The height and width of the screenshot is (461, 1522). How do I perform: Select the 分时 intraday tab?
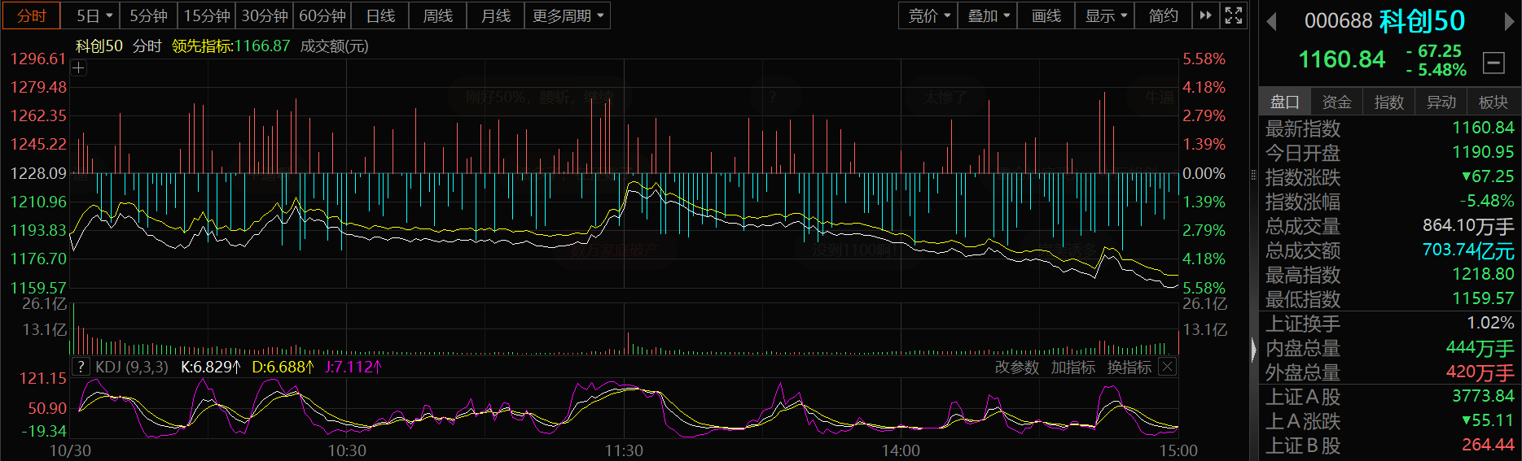click(x=31, y=15)
